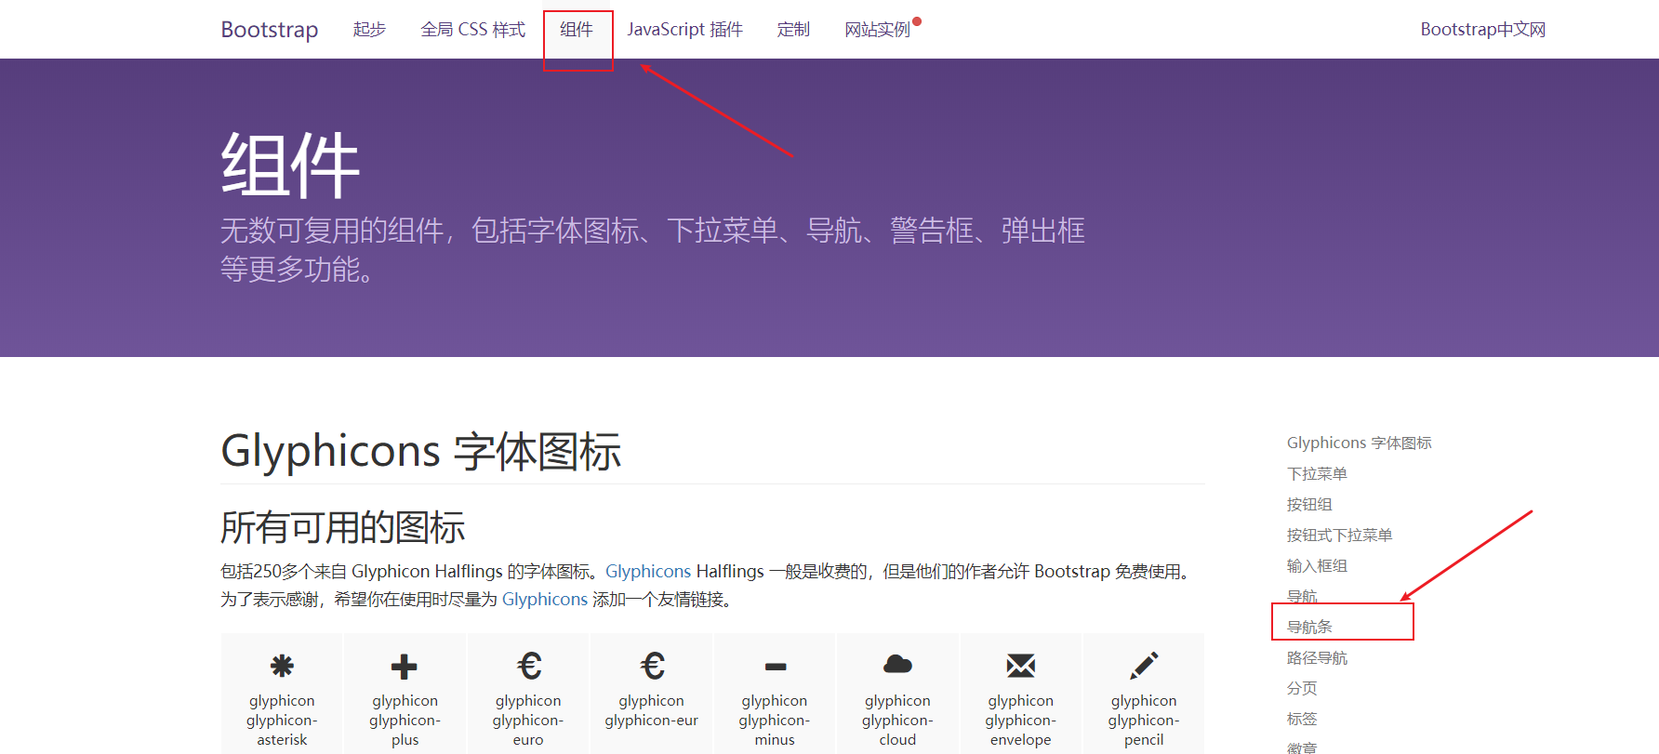Viewport: 1659px width, 754px height.
Task: Click the asterisk glyphicon
Action: [x=282, y=666]
